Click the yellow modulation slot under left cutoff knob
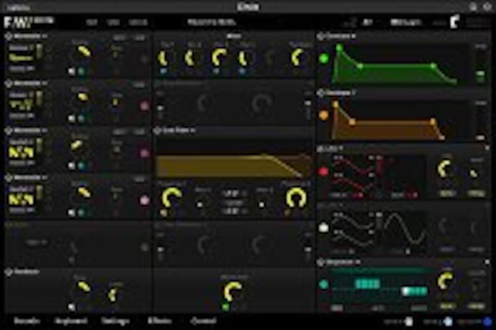Image resolution: width=496 pixels, height=330 pixels. pos(164,213)
